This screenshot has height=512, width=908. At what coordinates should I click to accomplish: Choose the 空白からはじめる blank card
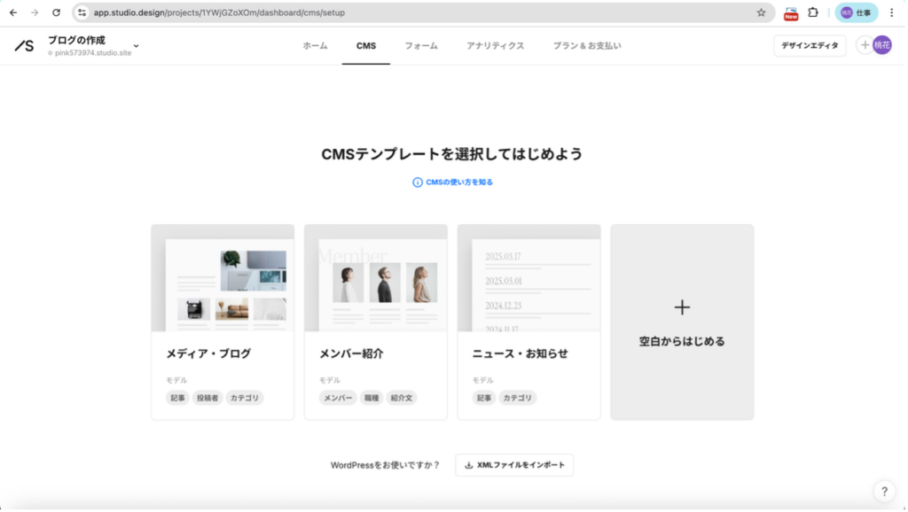click(x=682, y=322)
